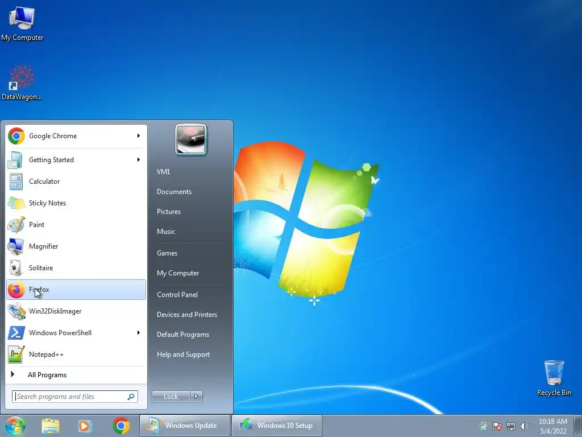Open Sticky Notes icon in Start menu

pyautogui.click(x=16, y=203)
